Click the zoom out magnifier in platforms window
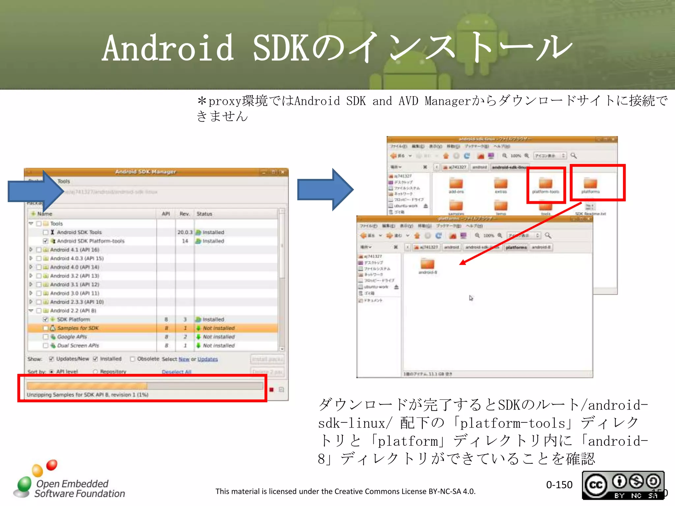Viewport: 675px width, 506px height. [x=477, y=235]
